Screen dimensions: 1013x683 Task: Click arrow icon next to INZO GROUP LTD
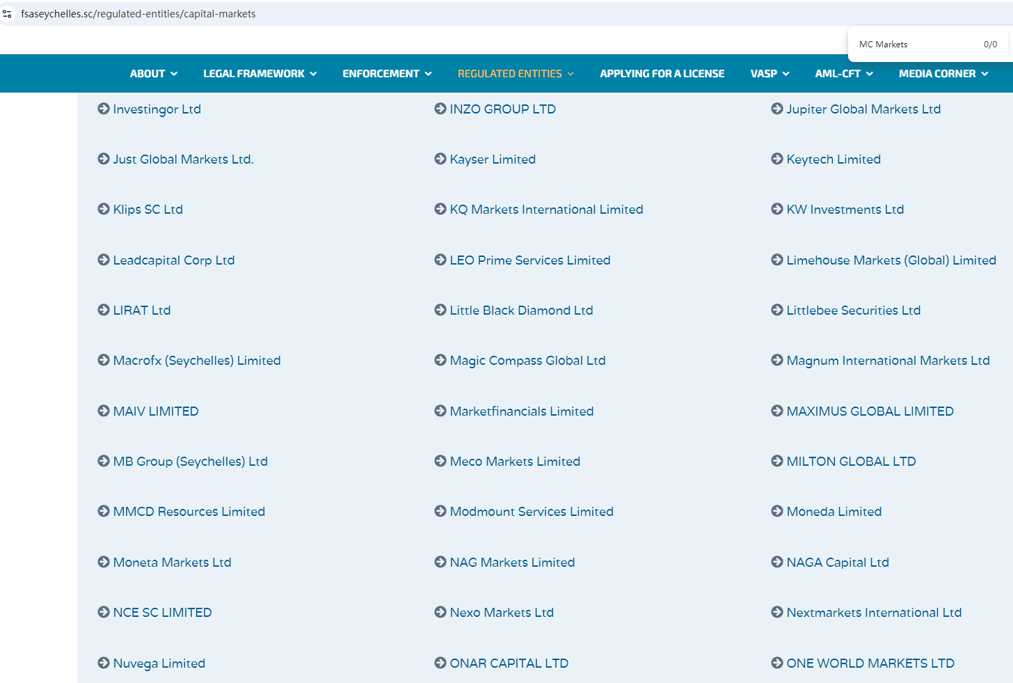coord(440,109)
